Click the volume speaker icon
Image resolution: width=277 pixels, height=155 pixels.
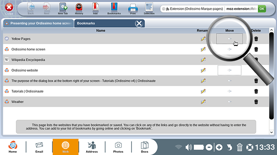tap(188, 147)
